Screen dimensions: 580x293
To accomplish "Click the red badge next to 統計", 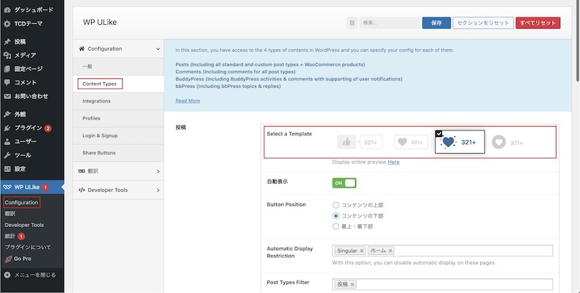I will coord(21,236).
